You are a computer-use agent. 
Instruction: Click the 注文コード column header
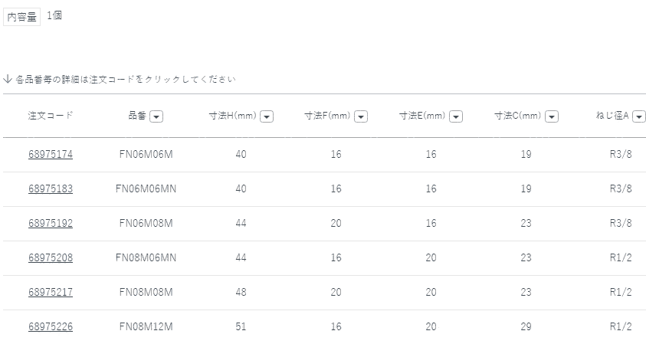(x=51, y=116)
